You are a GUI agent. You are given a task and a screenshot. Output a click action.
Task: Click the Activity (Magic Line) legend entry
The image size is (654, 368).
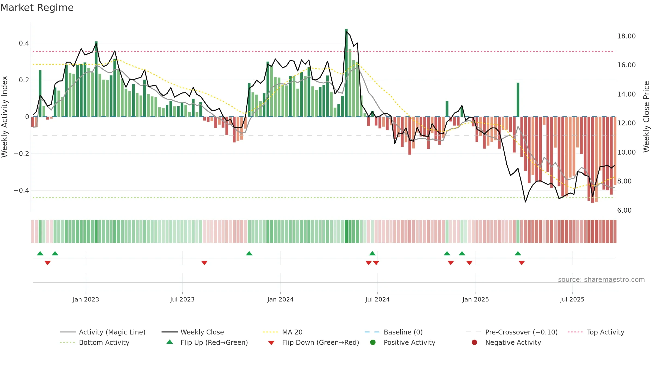click(103, 332)
